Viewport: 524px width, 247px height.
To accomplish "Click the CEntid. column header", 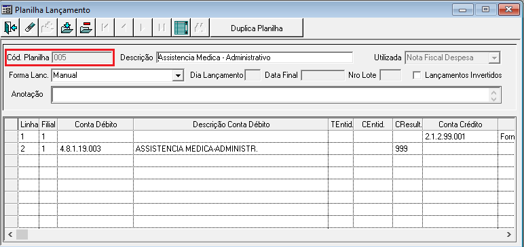I will coord(373,125).
